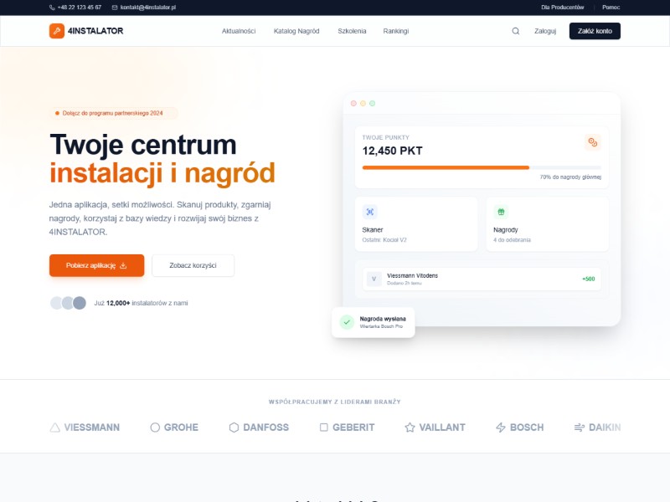This screenshot has height=502, width=670.
Task: Click the green checkmark reward icon
Action: (346, 322)
